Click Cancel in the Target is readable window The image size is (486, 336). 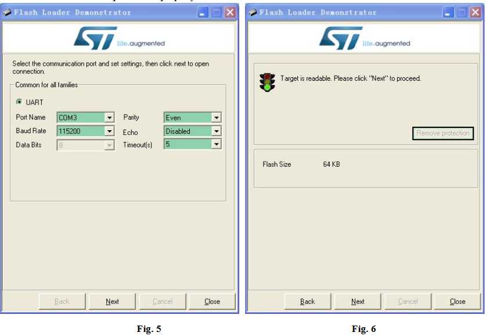(x=408, y=301)
